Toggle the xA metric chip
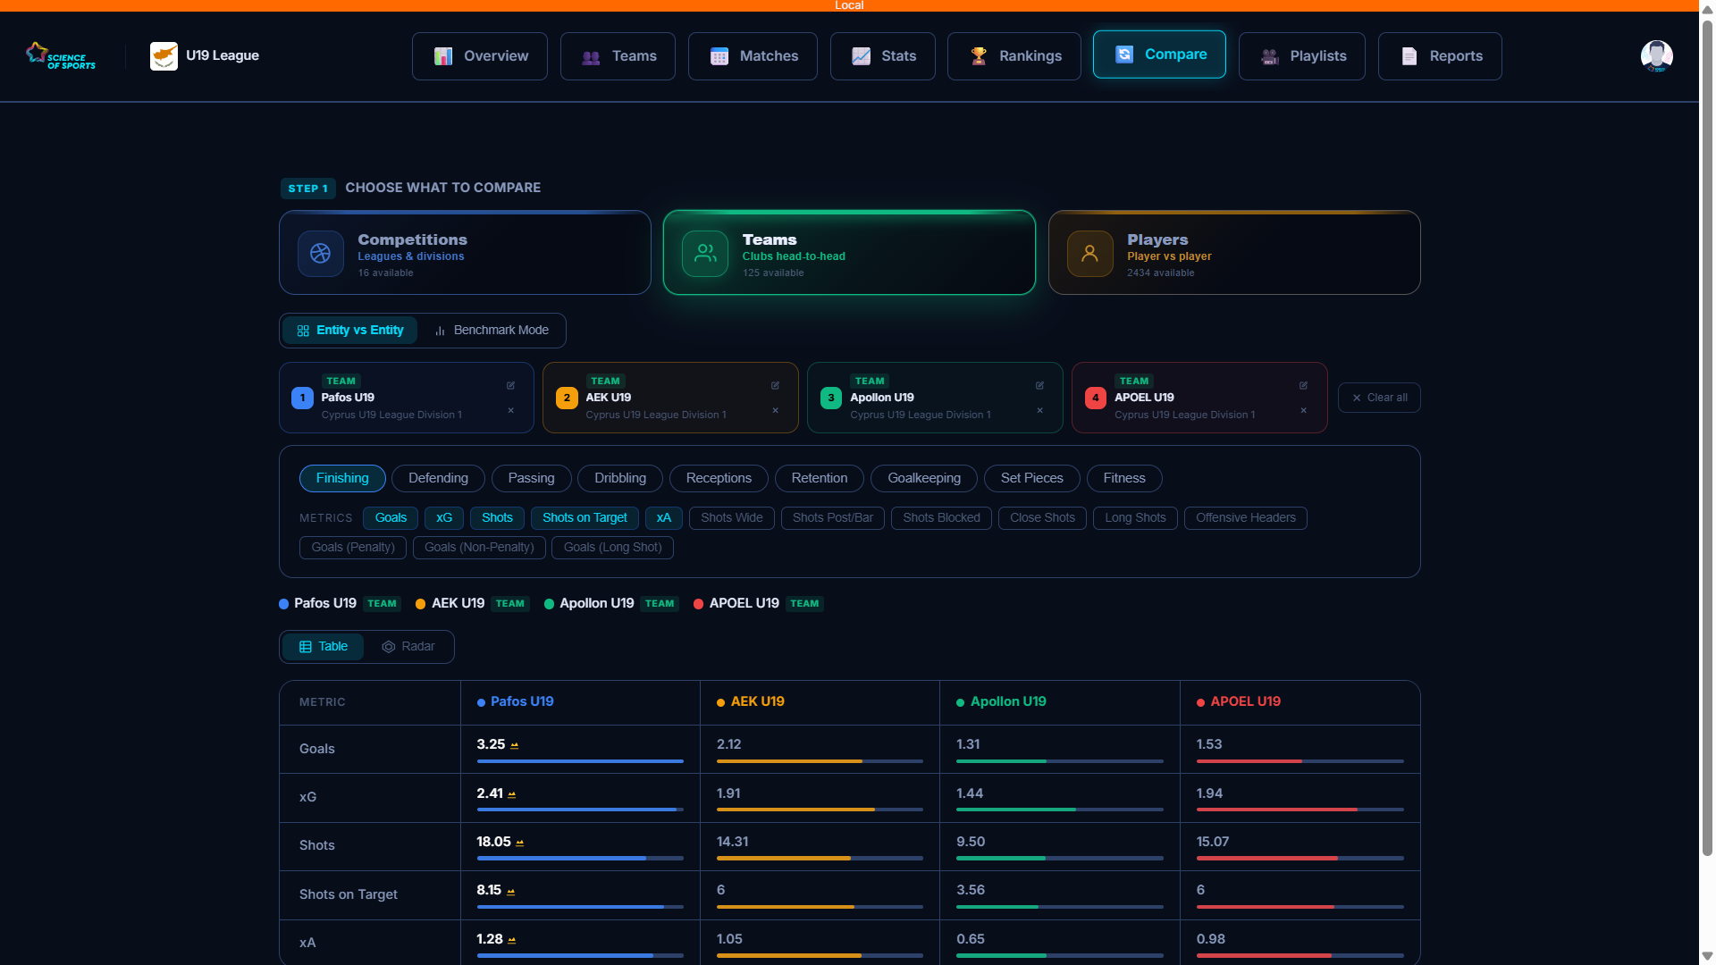 tap(664, 518)
